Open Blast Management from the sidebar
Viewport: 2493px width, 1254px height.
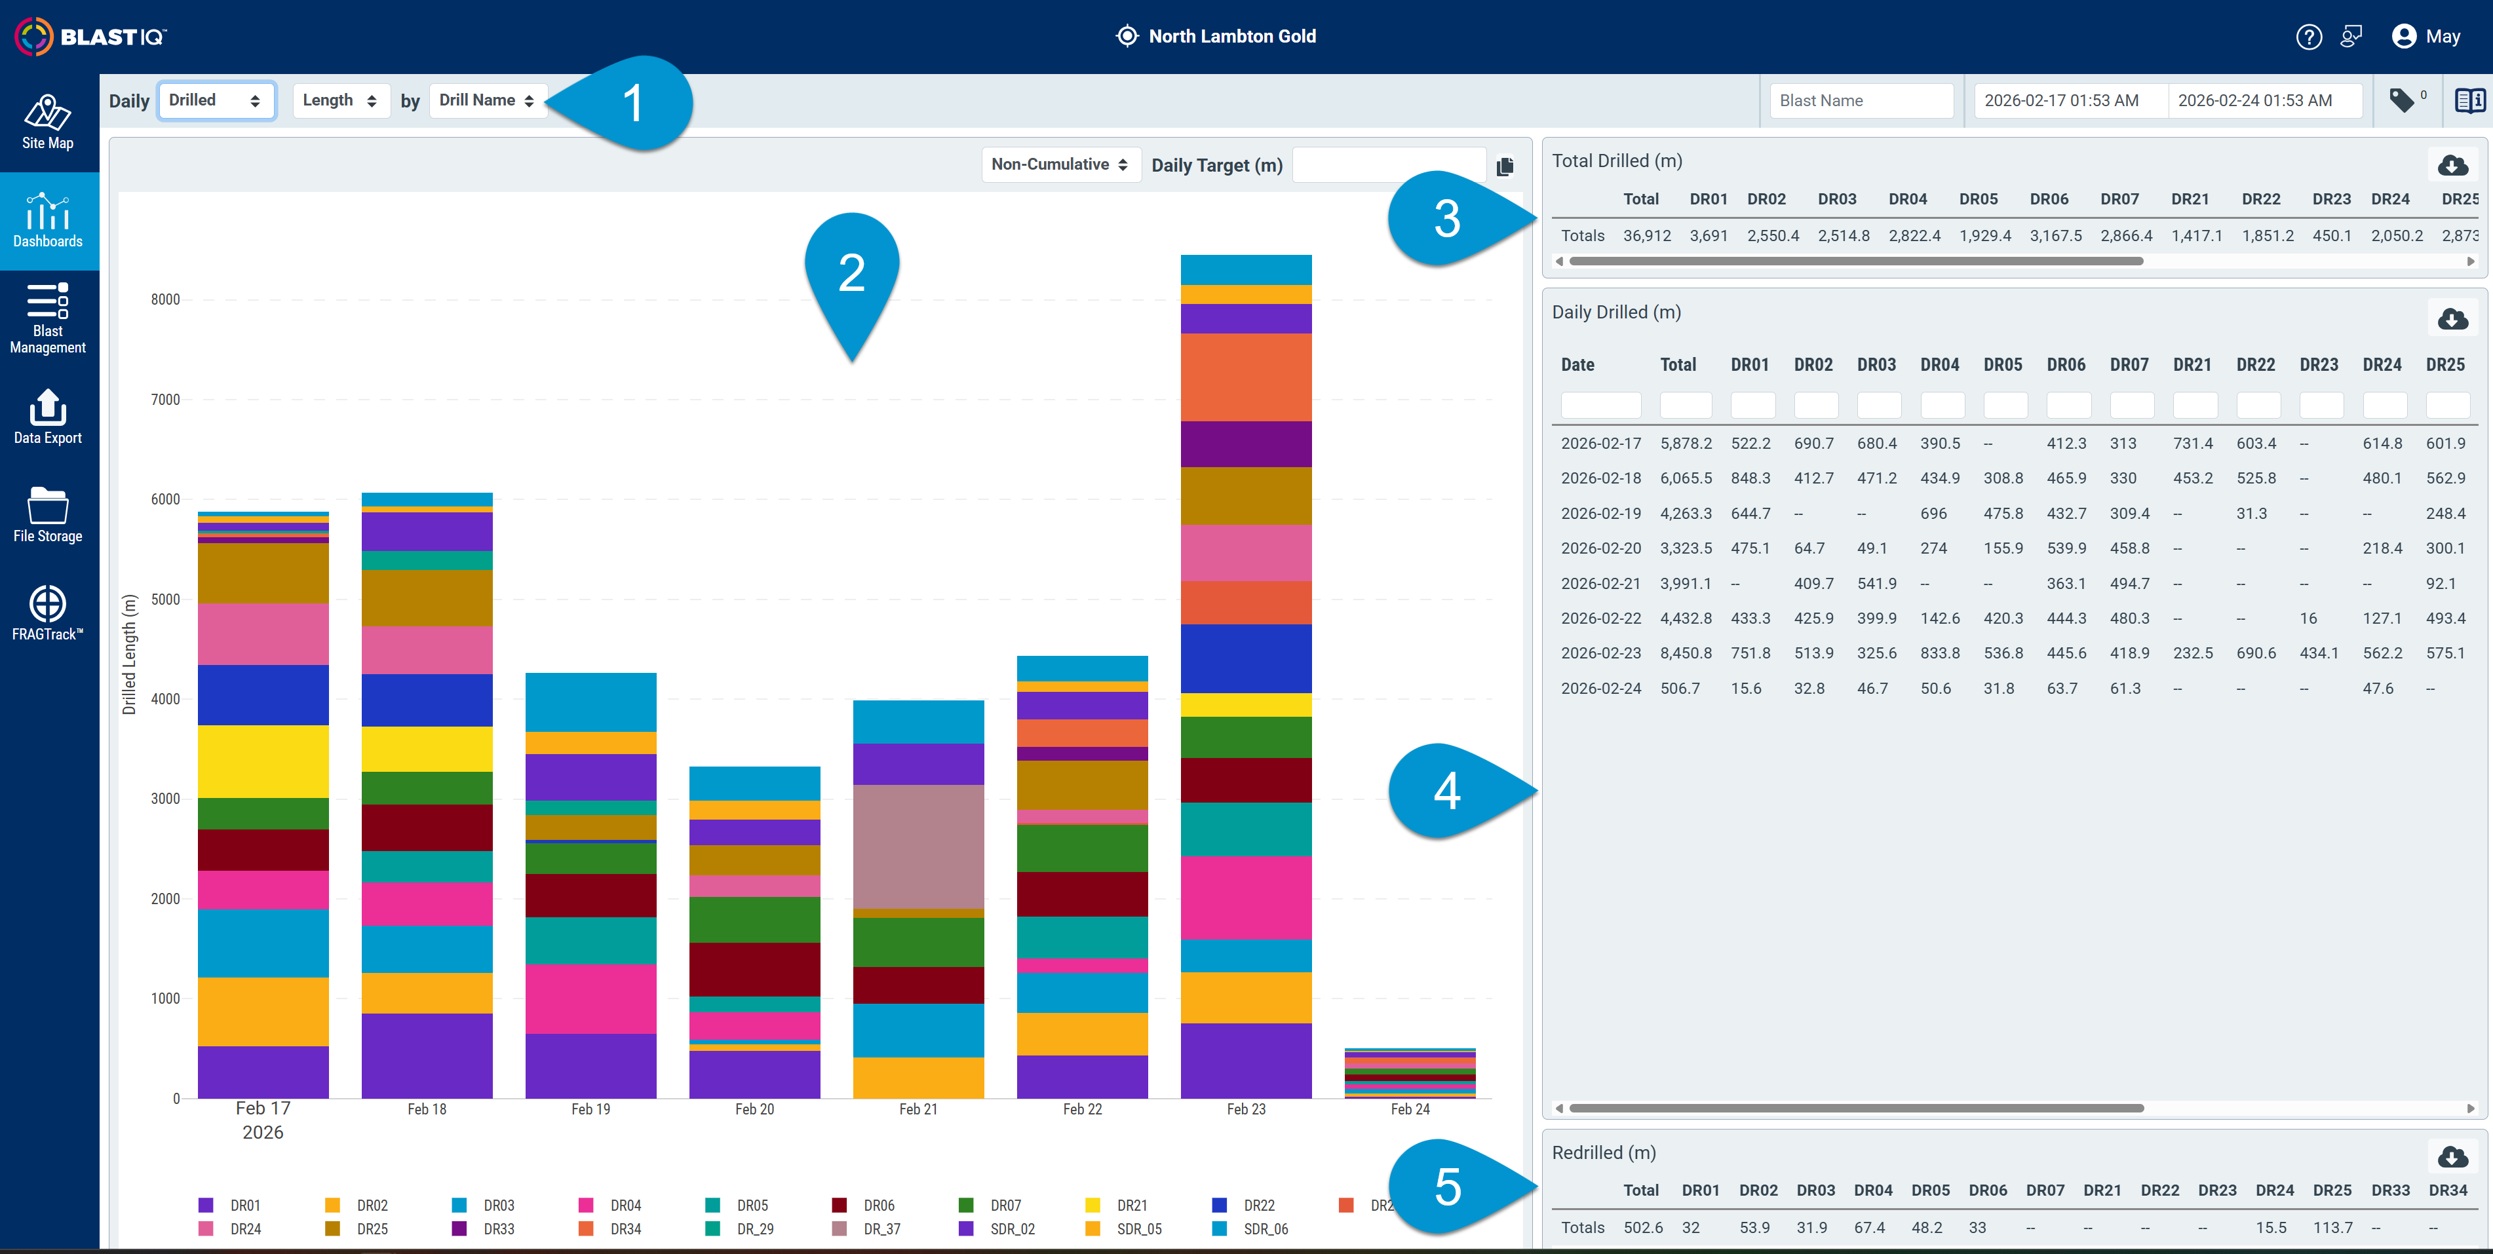click(48, 318)
